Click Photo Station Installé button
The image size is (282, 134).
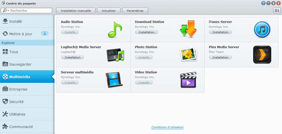pyautogui.click(x=144, y=57)
